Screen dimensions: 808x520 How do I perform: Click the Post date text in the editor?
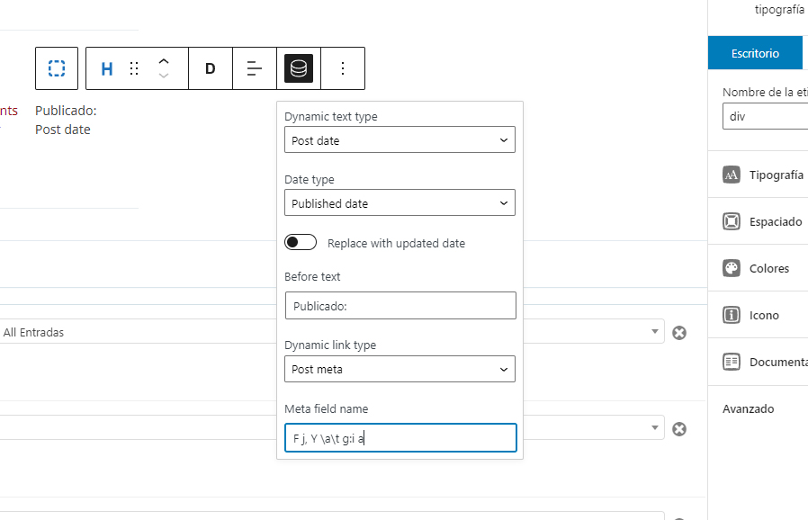tap(63, 130)
